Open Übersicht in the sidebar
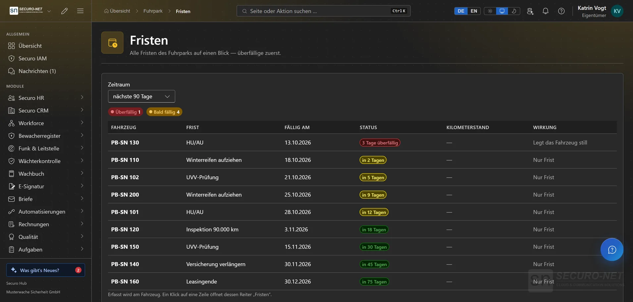The width and height of the screenshot is (633, 302). click(x=46, y=46)
